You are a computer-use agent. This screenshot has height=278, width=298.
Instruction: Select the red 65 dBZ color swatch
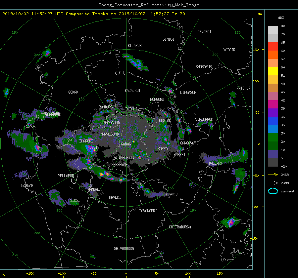tap(273, 46)
